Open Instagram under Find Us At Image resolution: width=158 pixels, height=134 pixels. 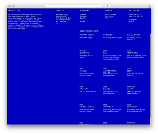tap(84, 16)
